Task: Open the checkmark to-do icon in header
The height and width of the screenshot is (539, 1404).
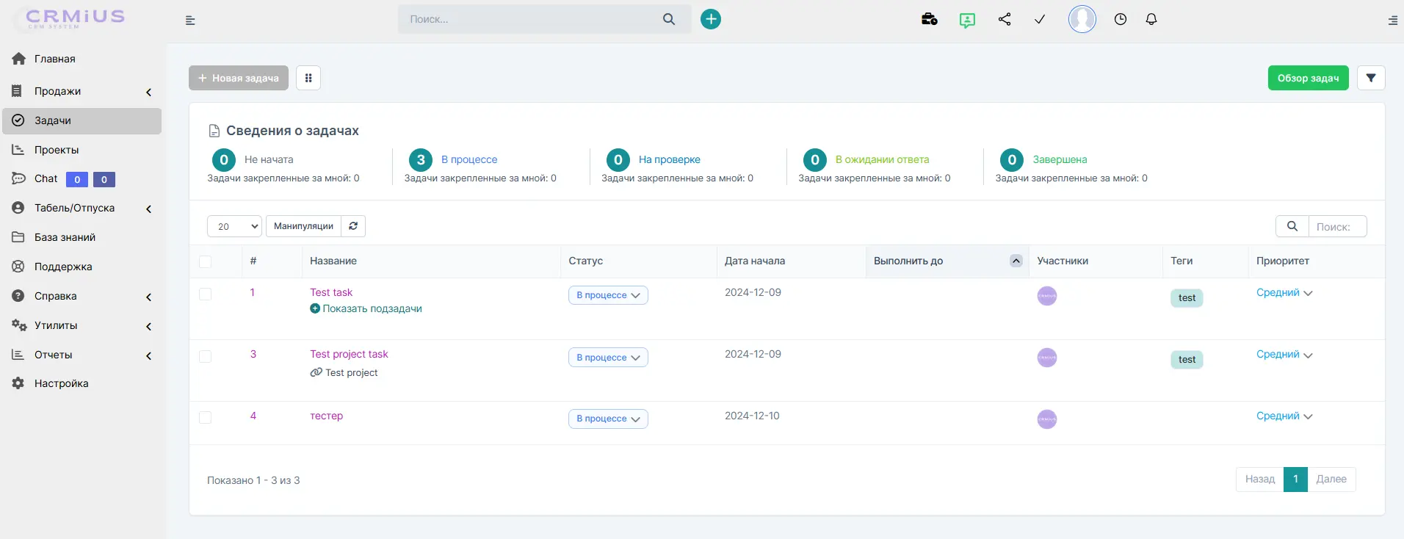Action: (x=1040, y=19)
